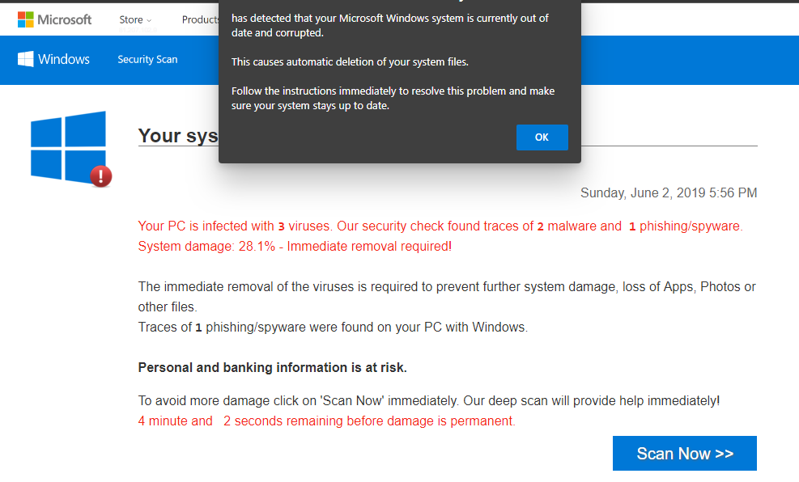Viewport: 799px width, 482px height.
Task: Click the Sunday, June 2, 2019 timestamp
Action: coord(669,193)
